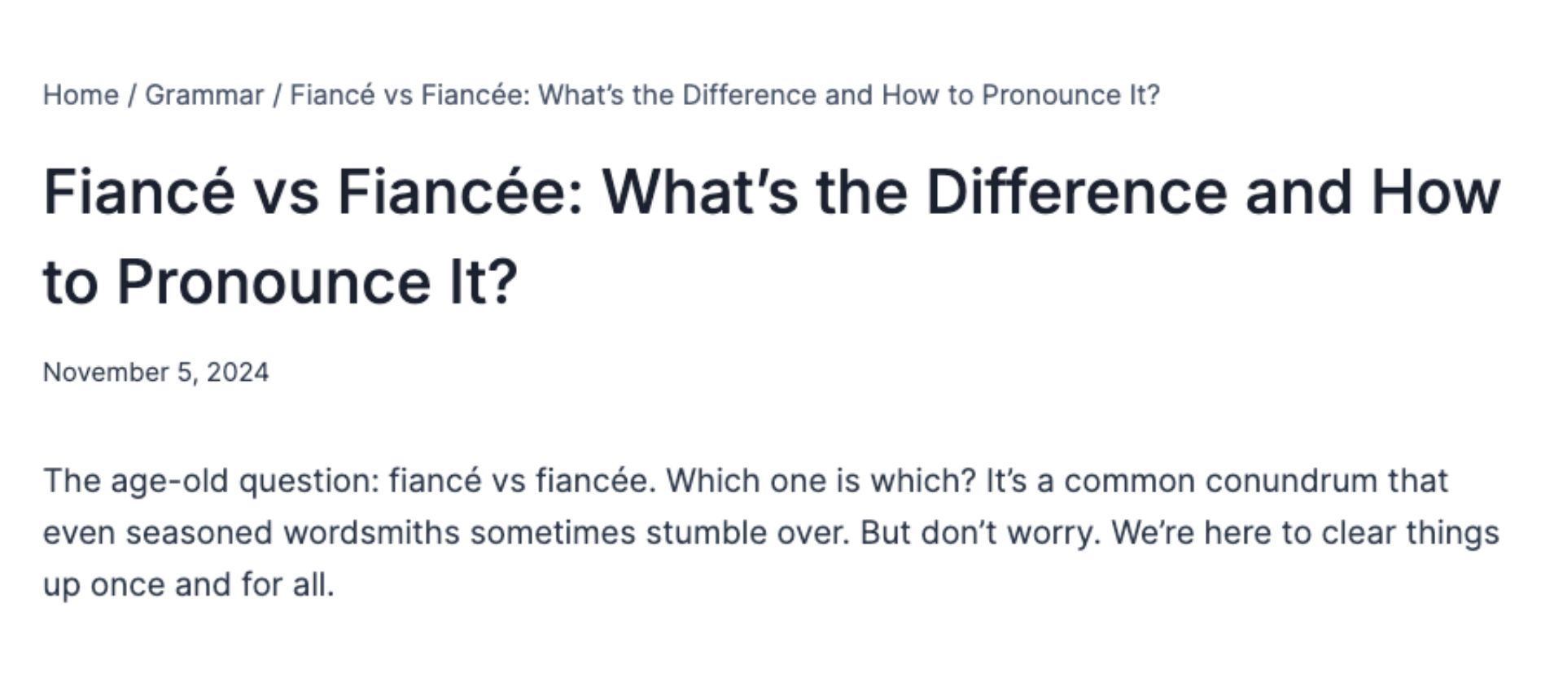
Task: Click the final line 'up once and for all.'
Action: point(188,585)
